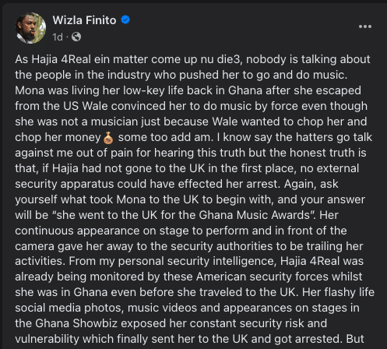Click the word "continuous" in the post text
This screenshot has height=349, width=387.
[x=44, y=231]
